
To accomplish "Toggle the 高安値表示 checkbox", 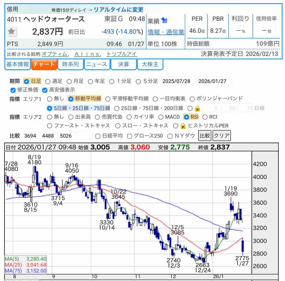I will pos(45,90).
